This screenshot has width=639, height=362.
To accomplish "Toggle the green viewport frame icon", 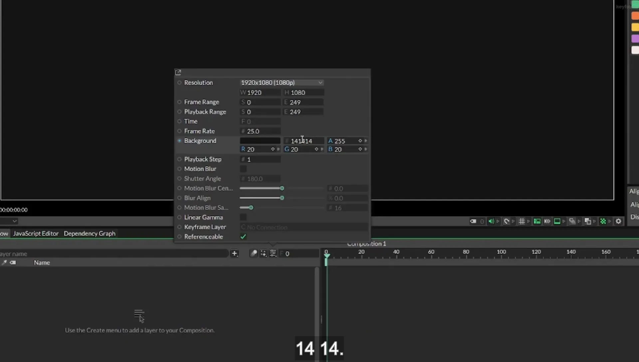I will pos(557,221).
